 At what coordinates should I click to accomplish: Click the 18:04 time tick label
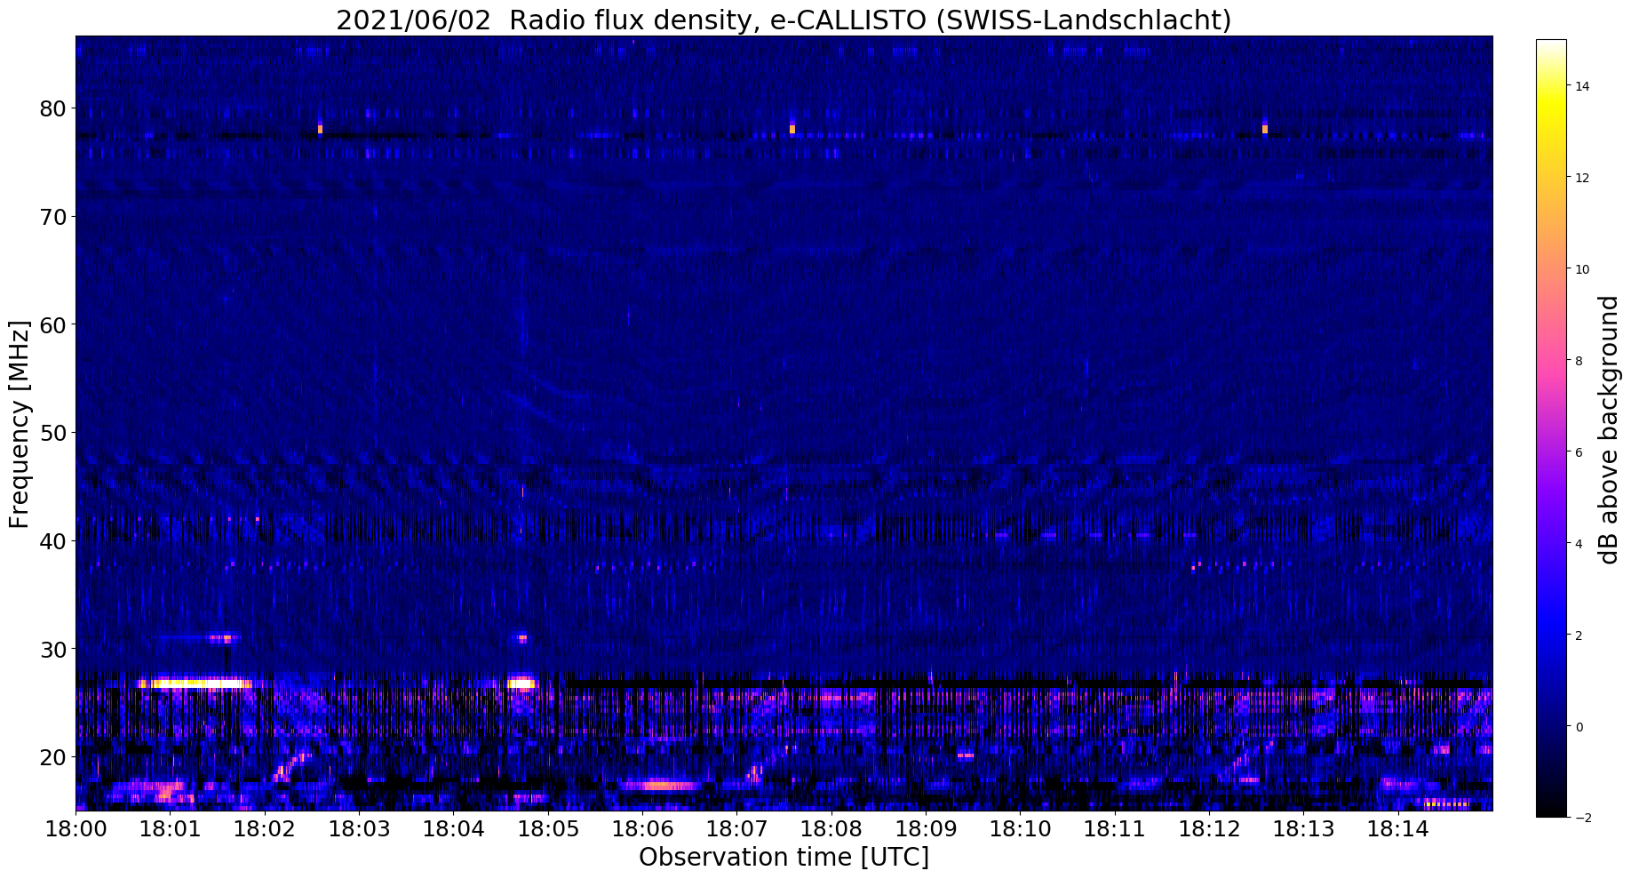click(x=453, y=829)
